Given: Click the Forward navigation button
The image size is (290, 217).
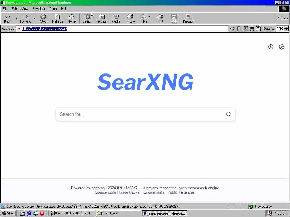Looking at the screenshot, I should coord(25,18).
